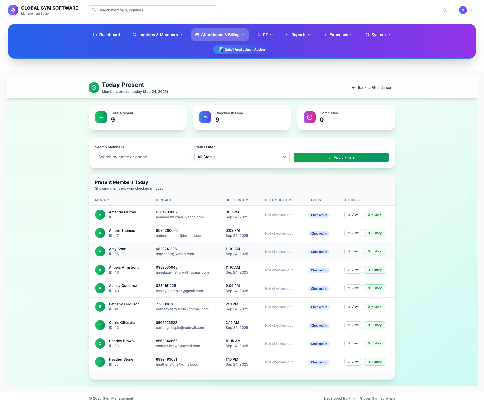Viewport: 484px width, 405px height.
Task: Click the green Total Present plus icon
Action: [x=101, y=117]
